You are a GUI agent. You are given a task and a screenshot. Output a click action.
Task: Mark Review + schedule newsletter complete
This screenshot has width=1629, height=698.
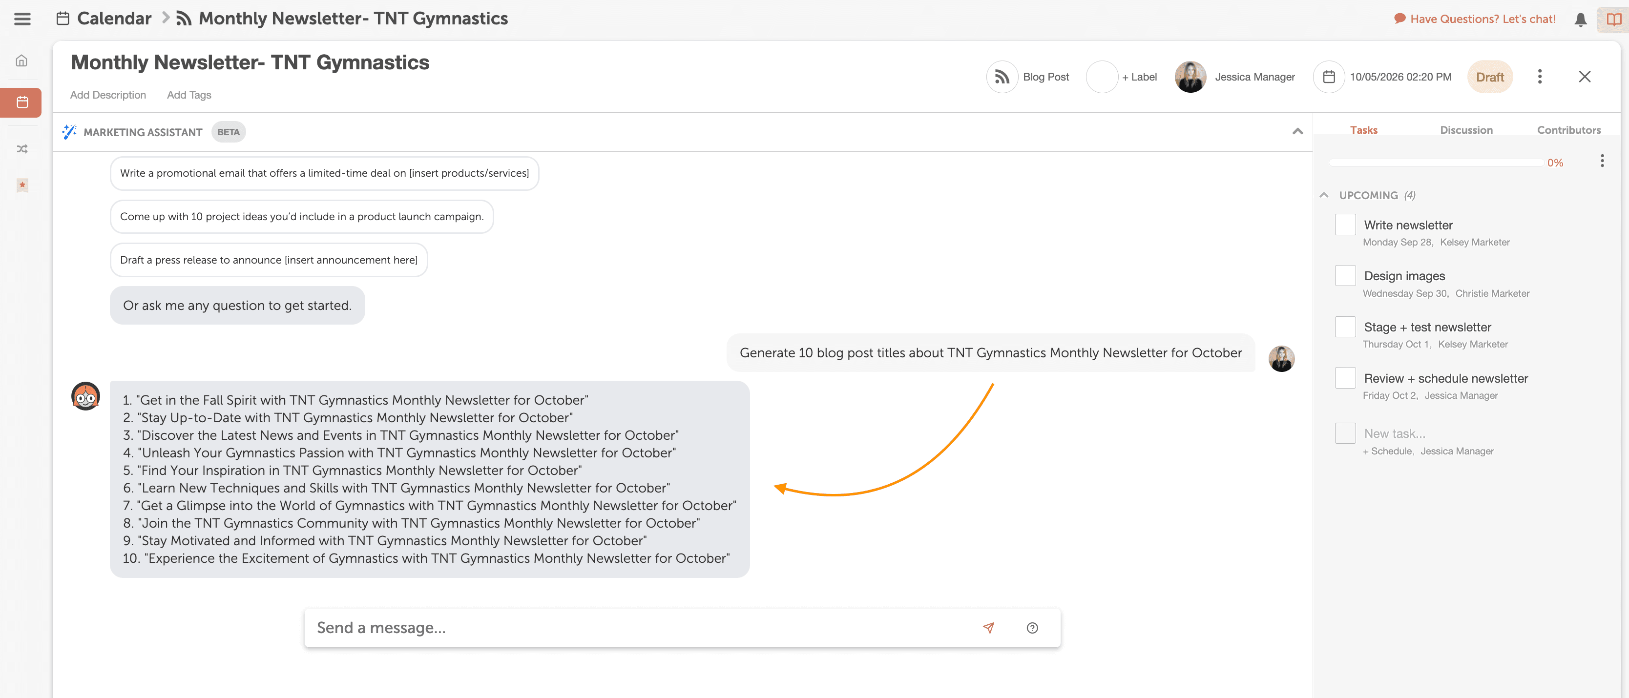coord(1345,378)
